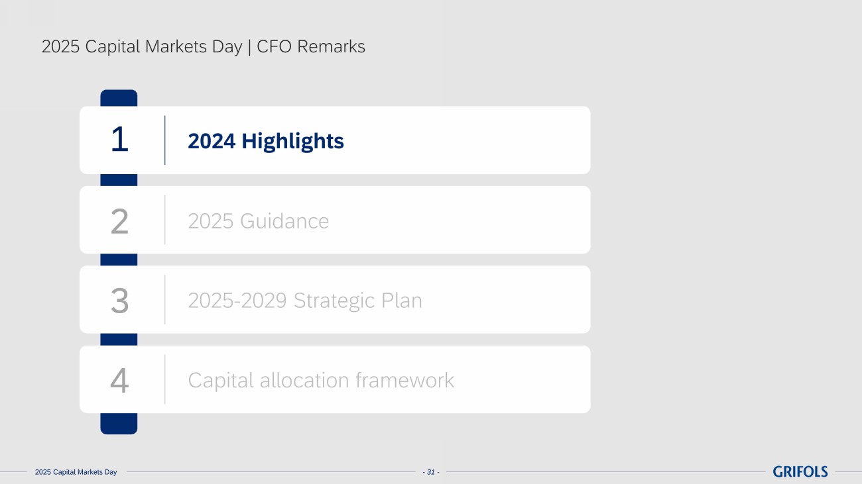Click the vertical divider beside 2024 Highlights
The height and width of the screenshot is (484, 862).
click(165, 140)
